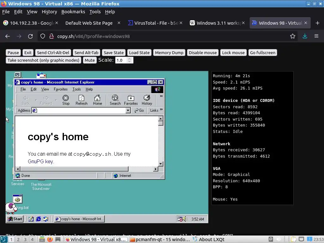The image size is (324, 243).
Task: Switch to Default Web Site Page tab
Action: [92, 23]
